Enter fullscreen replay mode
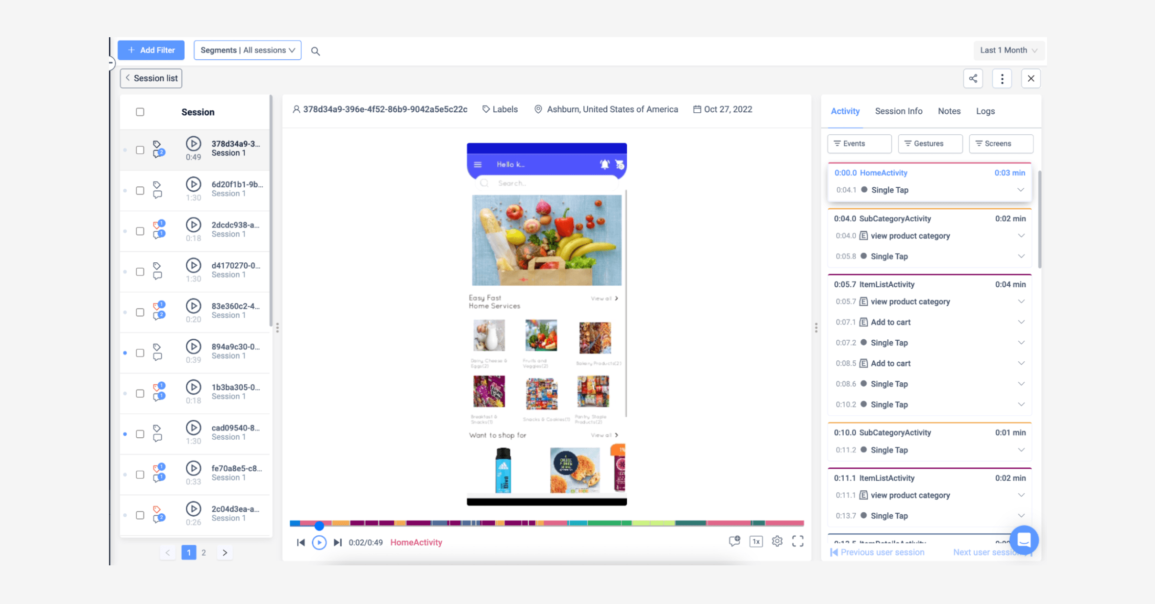The image size is (1155, 604). pyautogui.click(x=798, y=541)
